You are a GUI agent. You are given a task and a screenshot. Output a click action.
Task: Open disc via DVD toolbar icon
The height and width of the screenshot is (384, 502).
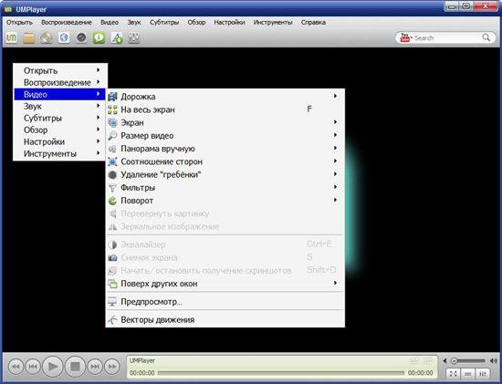pyautogui.click(x=47, y=38)
